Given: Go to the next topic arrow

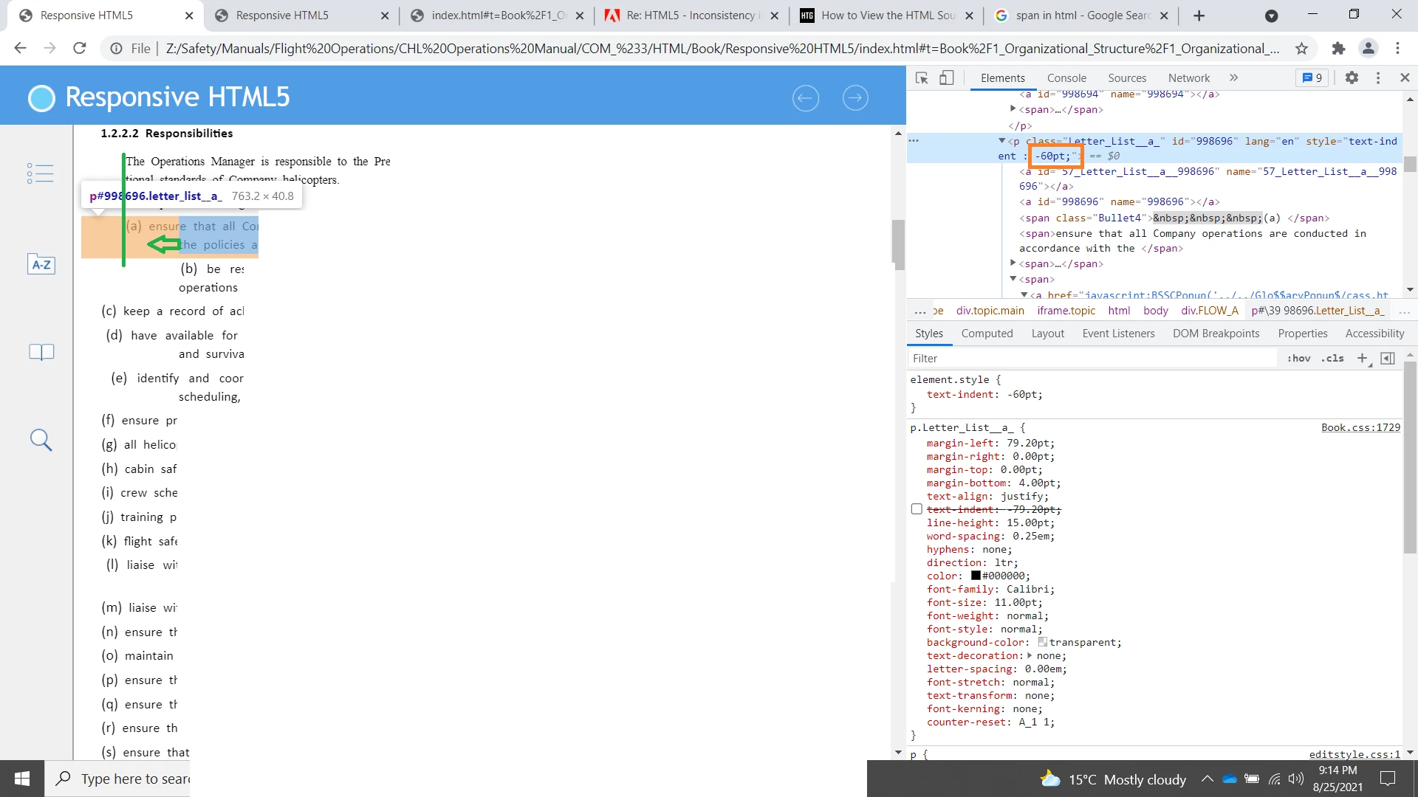Looking at the screenshot, I should (855, 97).
